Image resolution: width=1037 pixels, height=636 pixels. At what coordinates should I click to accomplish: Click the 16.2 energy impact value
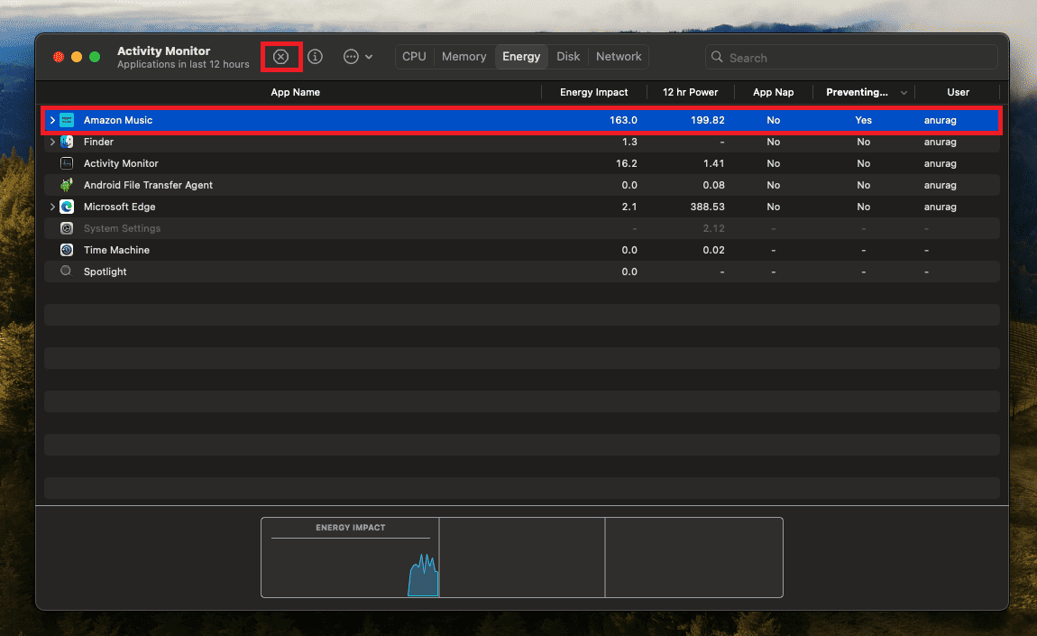(x=627, y=163)
